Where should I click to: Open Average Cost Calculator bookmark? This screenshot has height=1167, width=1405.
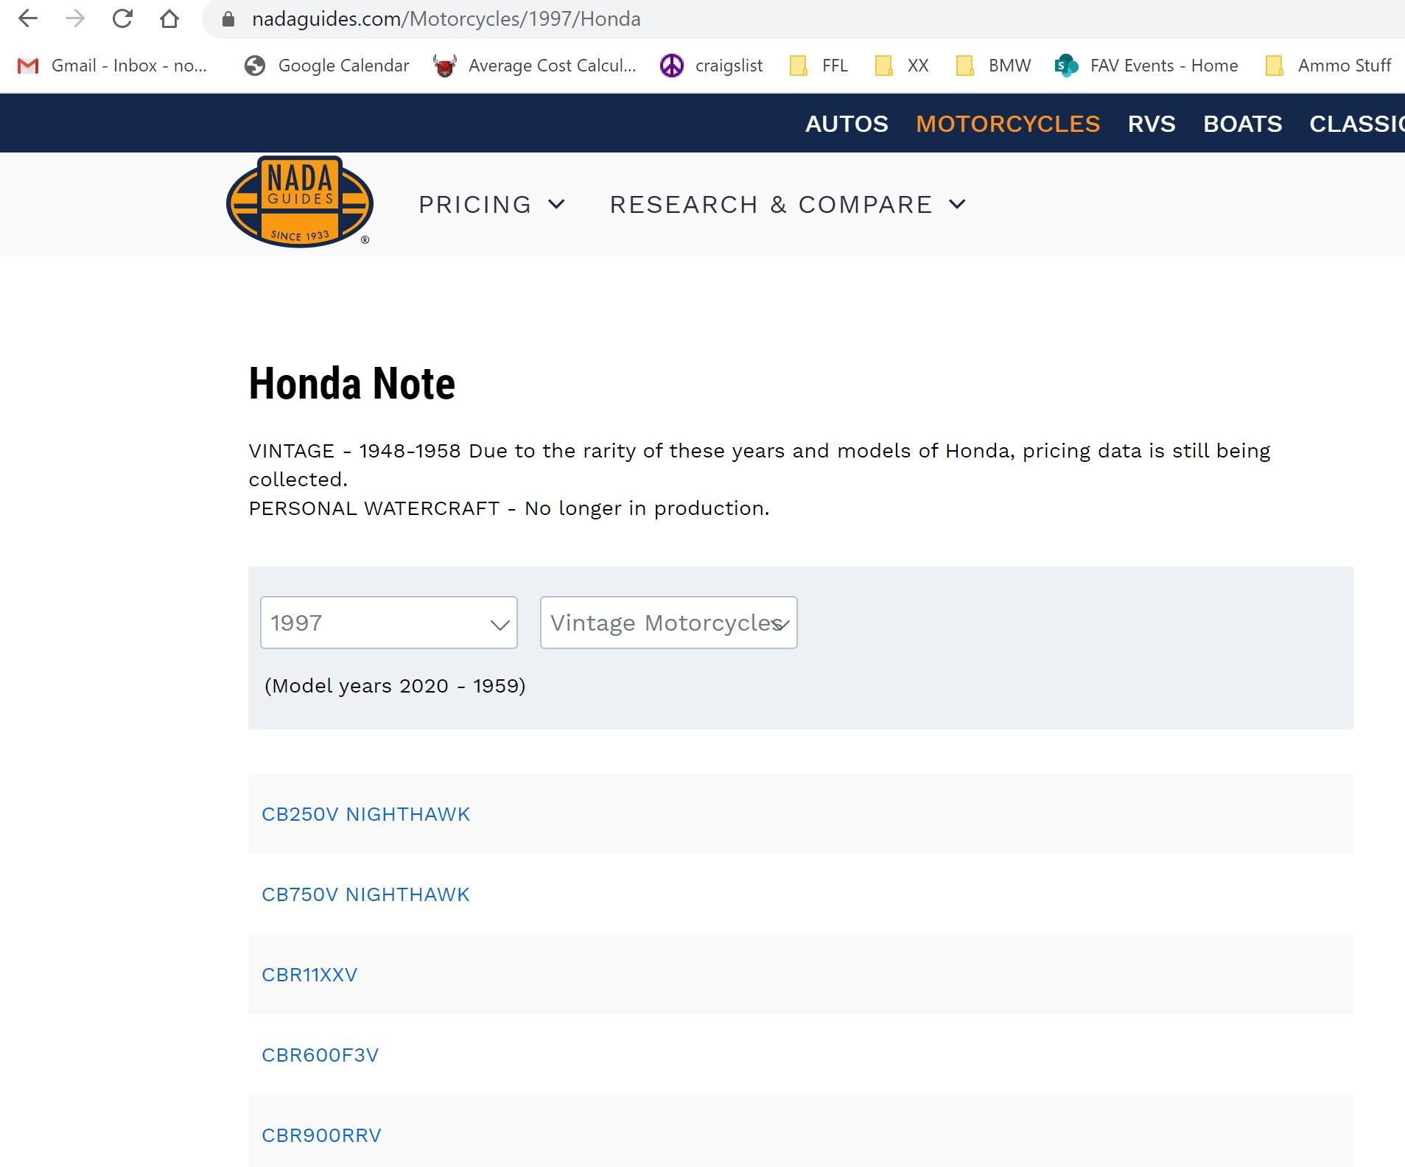coord(535,66)
